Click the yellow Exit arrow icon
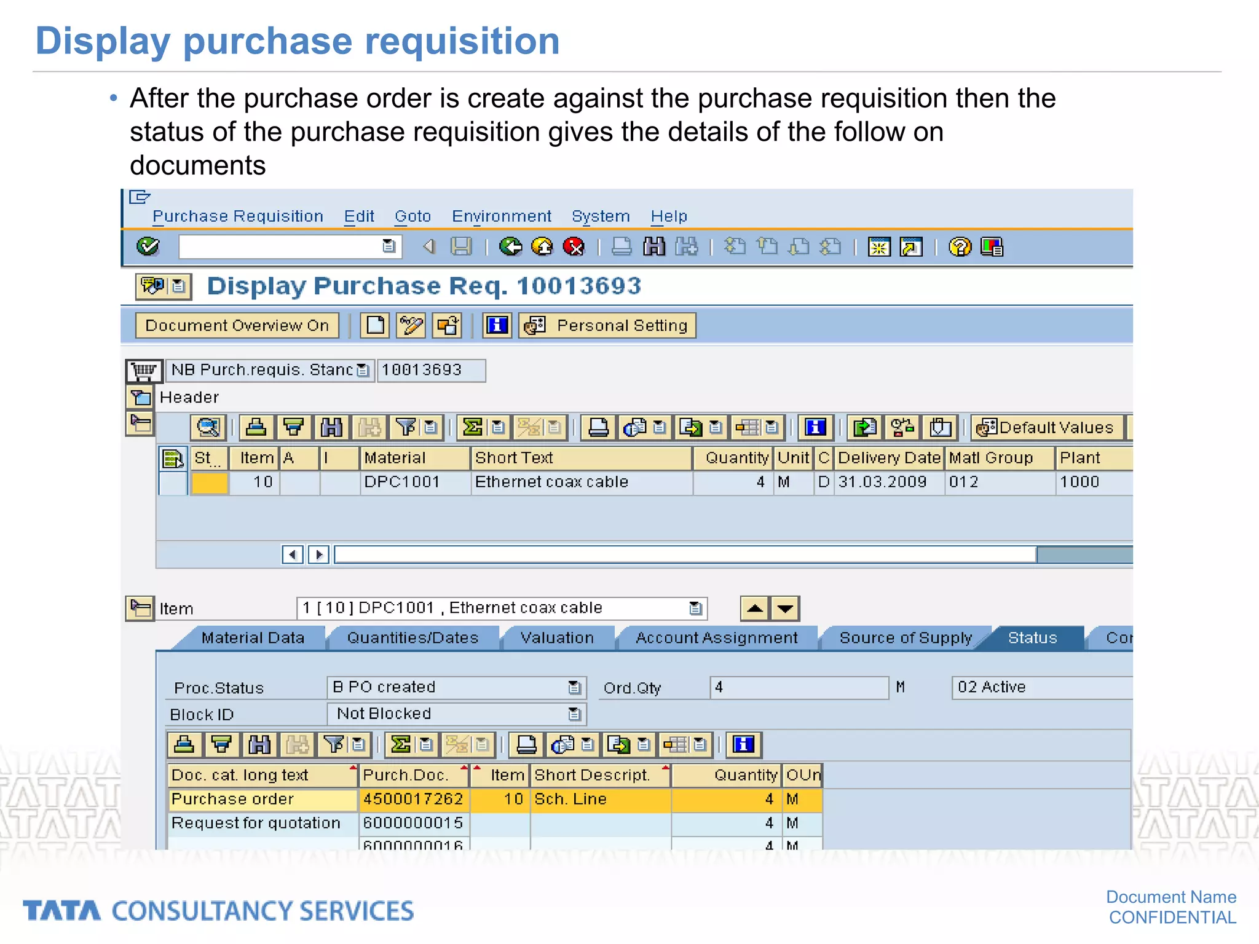Image resolution: width=1259 pixels, height=944 pixels. click(542, 246)
